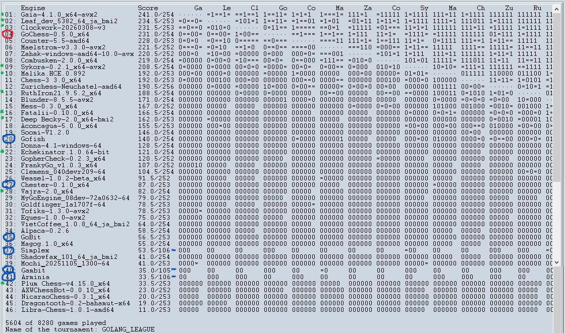The height and width of the screenshot is (333, 566).
Task: Select engine name Arminia
Action: tap(35, 277)
